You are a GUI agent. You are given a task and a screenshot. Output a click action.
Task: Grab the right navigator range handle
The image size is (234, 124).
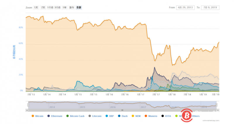pos(216,105)
